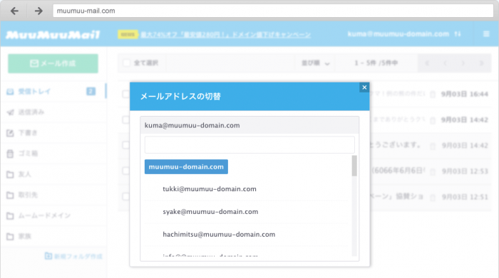
Task: Click the paper plane sent icon
Action: click(10, 112)
